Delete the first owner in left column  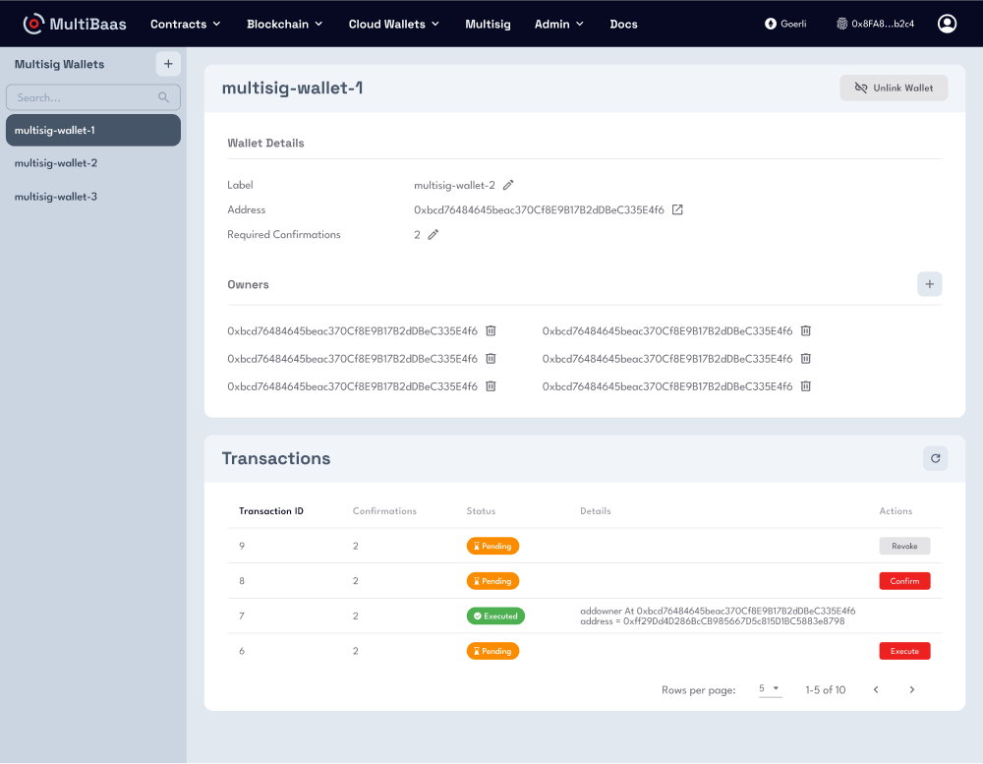[491, 331]
